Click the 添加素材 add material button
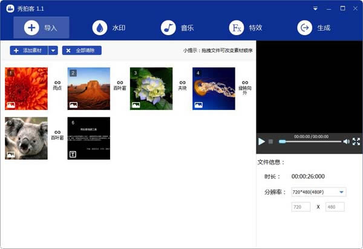The height and width of the screenshot is (249, 363). coord(29,51)
